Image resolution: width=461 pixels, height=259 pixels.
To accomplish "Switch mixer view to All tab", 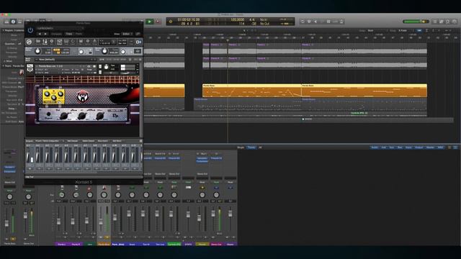I will point(260,147).
